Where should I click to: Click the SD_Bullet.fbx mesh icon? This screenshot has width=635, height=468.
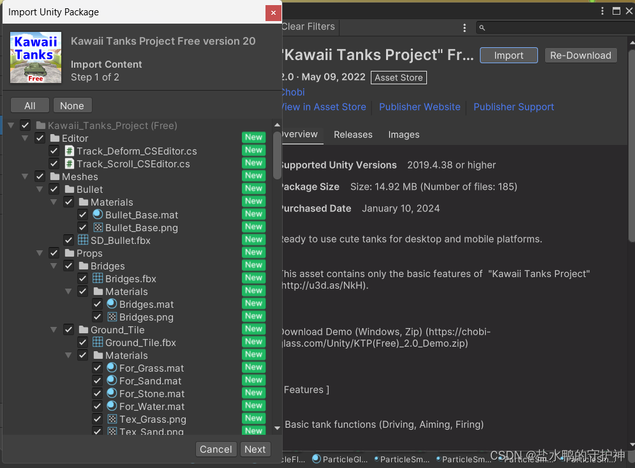coord(83,240)
